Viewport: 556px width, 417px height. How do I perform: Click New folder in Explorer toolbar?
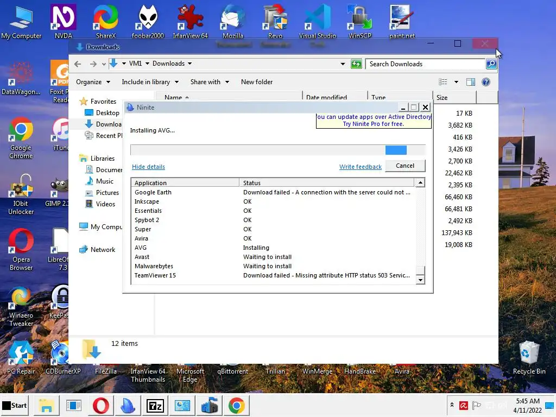257,82
